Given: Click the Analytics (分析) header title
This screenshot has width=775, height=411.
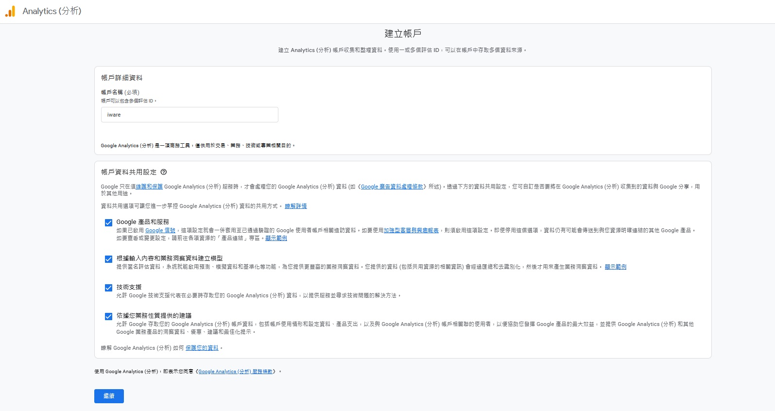Looking at the screenshot, I should pos(52,11).
